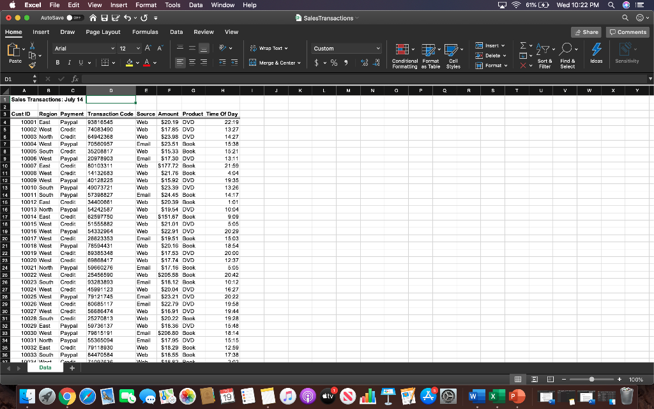Click the Home icon in title toolbar
The image size is (654, 409).
(93, 18)
